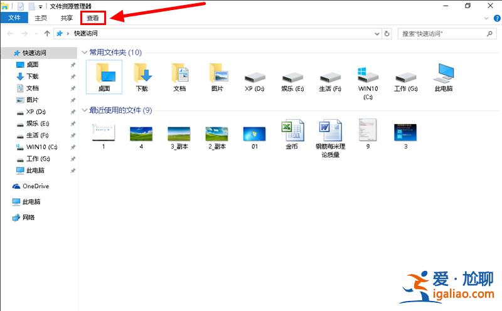Image resolution: width=502 pixels, height=311 pixels.
Task: Select 网络 in the navigation pane
Action: pyautogui.click(x=28, y=218)
